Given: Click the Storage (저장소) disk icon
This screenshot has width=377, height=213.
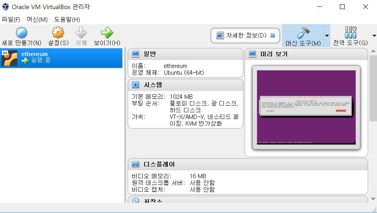Looking at the screenshot, I should point(136,200).
